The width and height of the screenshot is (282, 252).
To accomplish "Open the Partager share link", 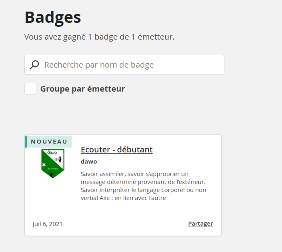I will point(200,224).
